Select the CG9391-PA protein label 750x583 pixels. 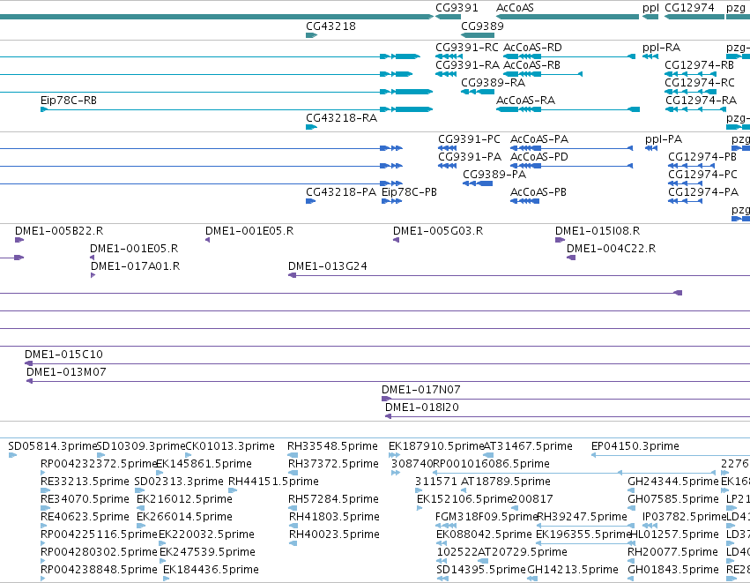tap(470, 157)
